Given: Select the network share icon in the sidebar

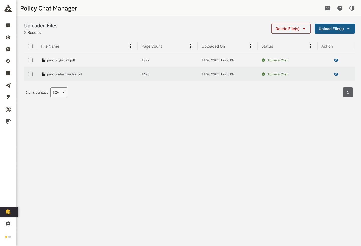Looking at the screenshot, I should [x=8, y=61].
